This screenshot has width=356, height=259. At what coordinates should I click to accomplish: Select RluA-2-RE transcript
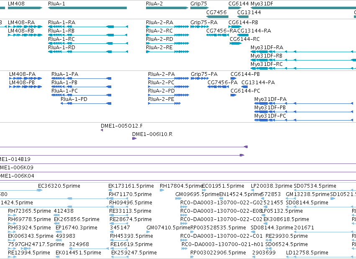click(167, 52)
